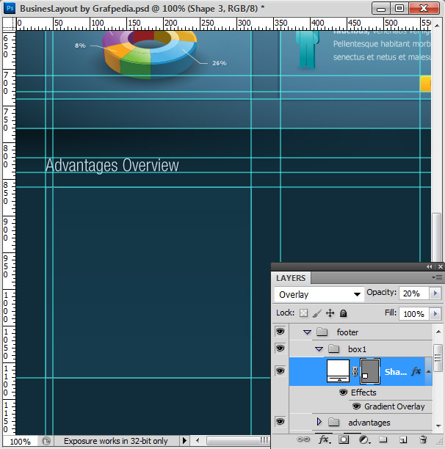This screenshot has height=449, width=445.
Task: Toggle visibility of the footer group
Action: pos(280,332)
